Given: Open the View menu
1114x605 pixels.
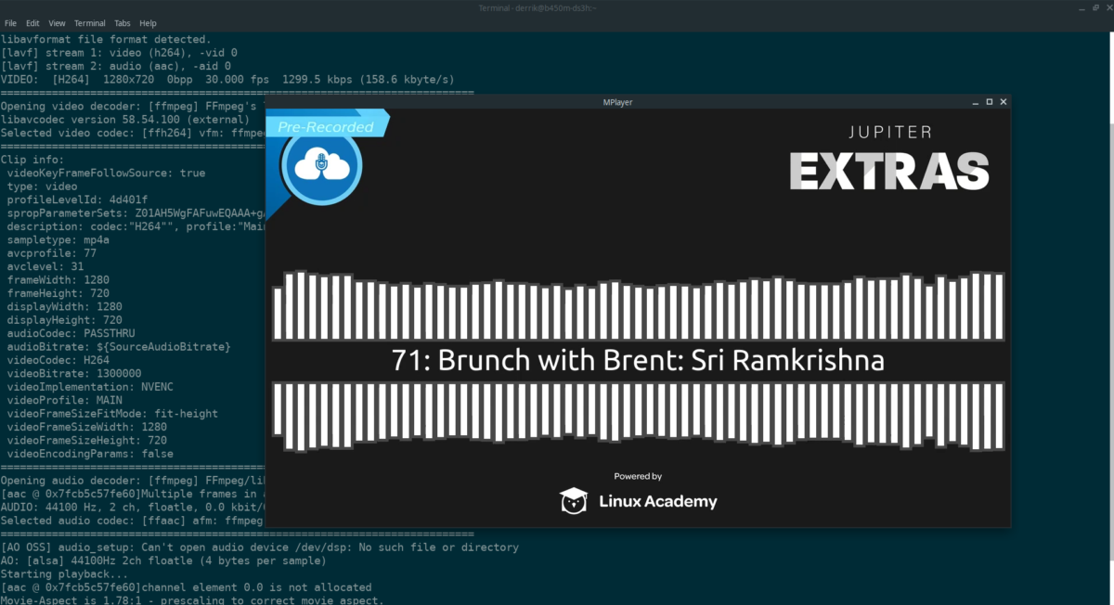Looking at the screenshot, I should [x=56, y=22].
